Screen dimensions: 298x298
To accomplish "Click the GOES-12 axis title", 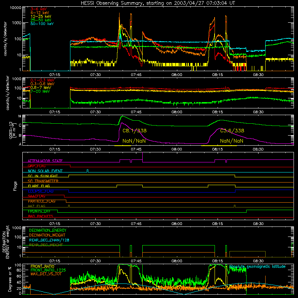I will tap(13, 130).
